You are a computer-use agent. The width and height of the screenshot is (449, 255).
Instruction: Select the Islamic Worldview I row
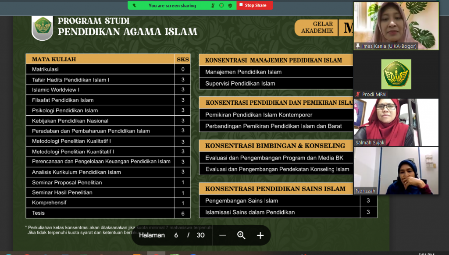(x=108, y=89)
